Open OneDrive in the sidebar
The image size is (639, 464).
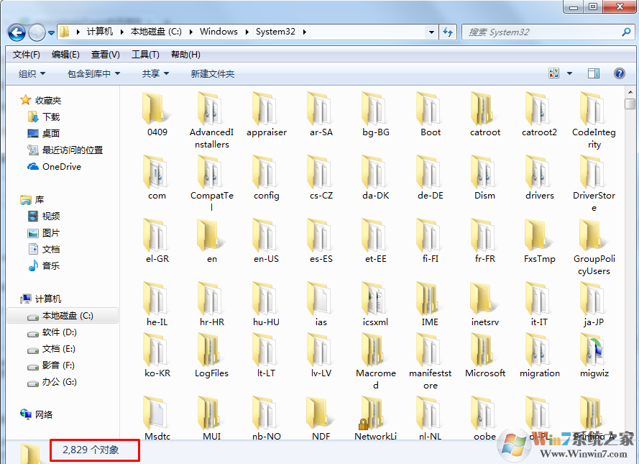[62, 167]
